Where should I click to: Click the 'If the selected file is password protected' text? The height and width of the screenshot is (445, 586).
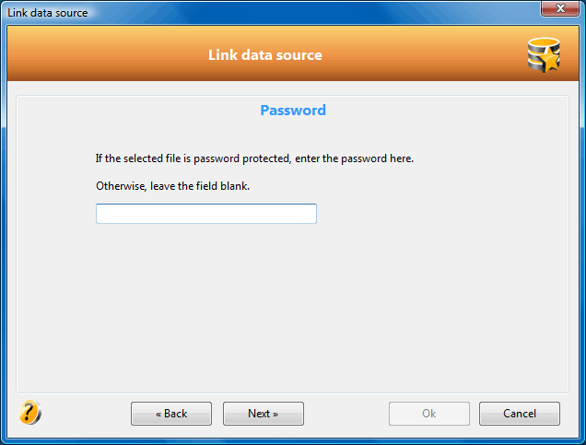(254, 158)
